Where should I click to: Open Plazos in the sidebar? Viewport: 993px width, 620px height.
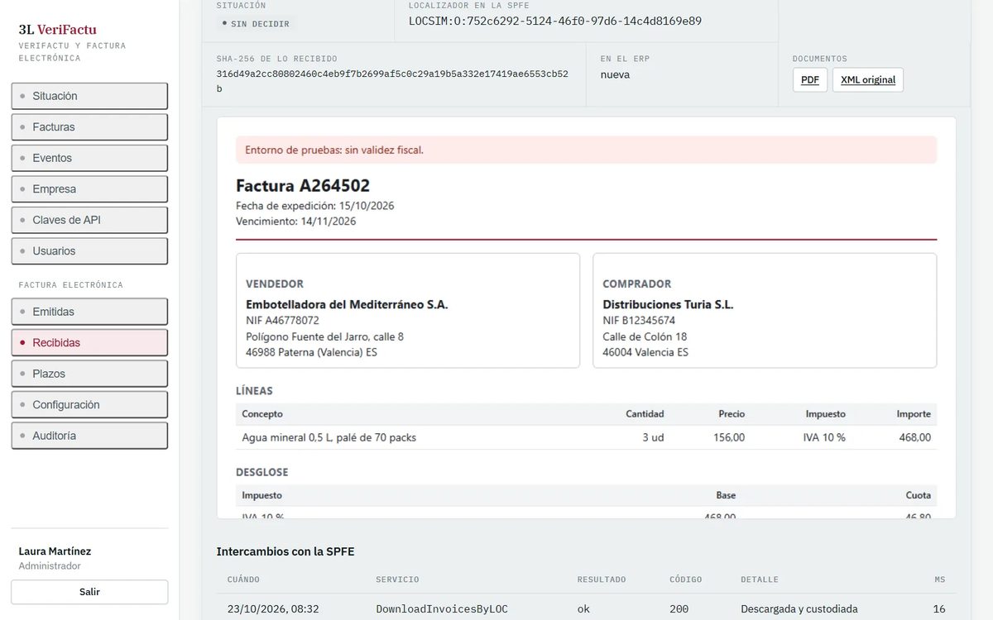coord(89,374)
